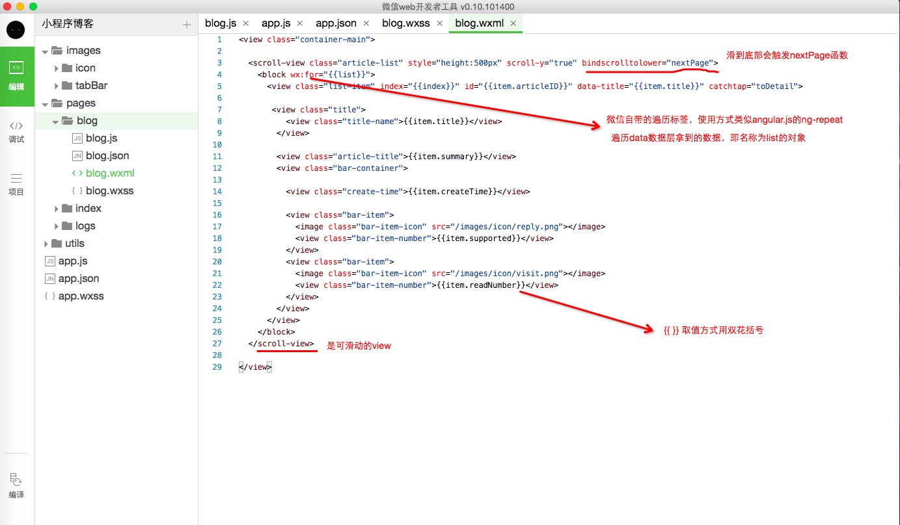The height and width of the screenshot is (525, 900).
Task: Switch to the app.js tab
Action: click(x=276, y=23)
